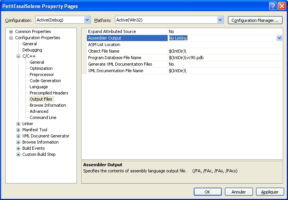This screenshot has height=200, width=288.
Task: Collapse the C/C++ tree node
Action: click(x=18, y=56)
